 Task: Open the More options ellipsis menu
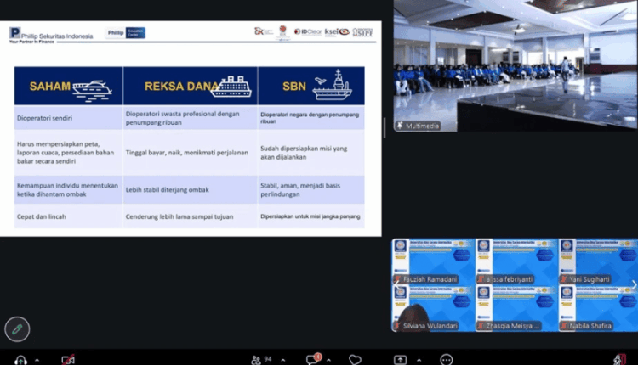coord(447,360)
